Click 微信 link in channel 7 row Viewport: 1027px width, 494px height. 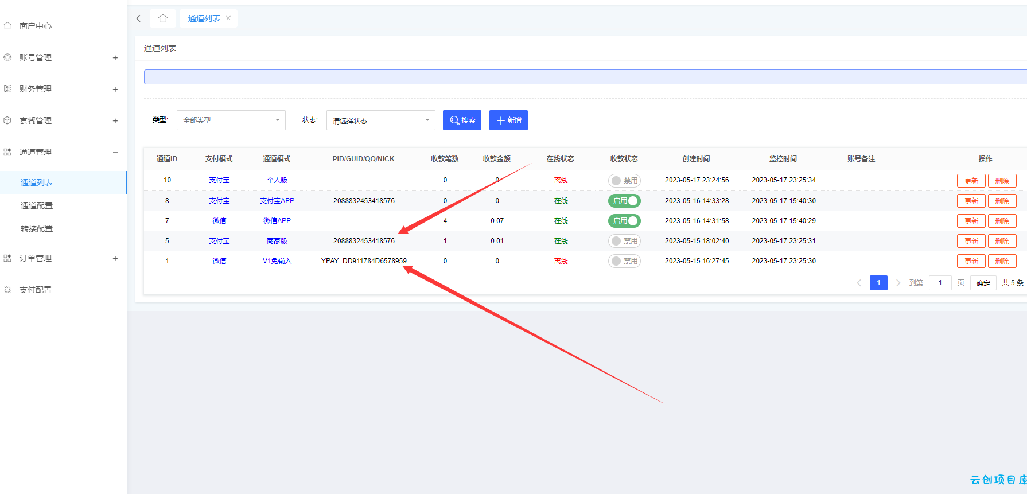point(219,221)
